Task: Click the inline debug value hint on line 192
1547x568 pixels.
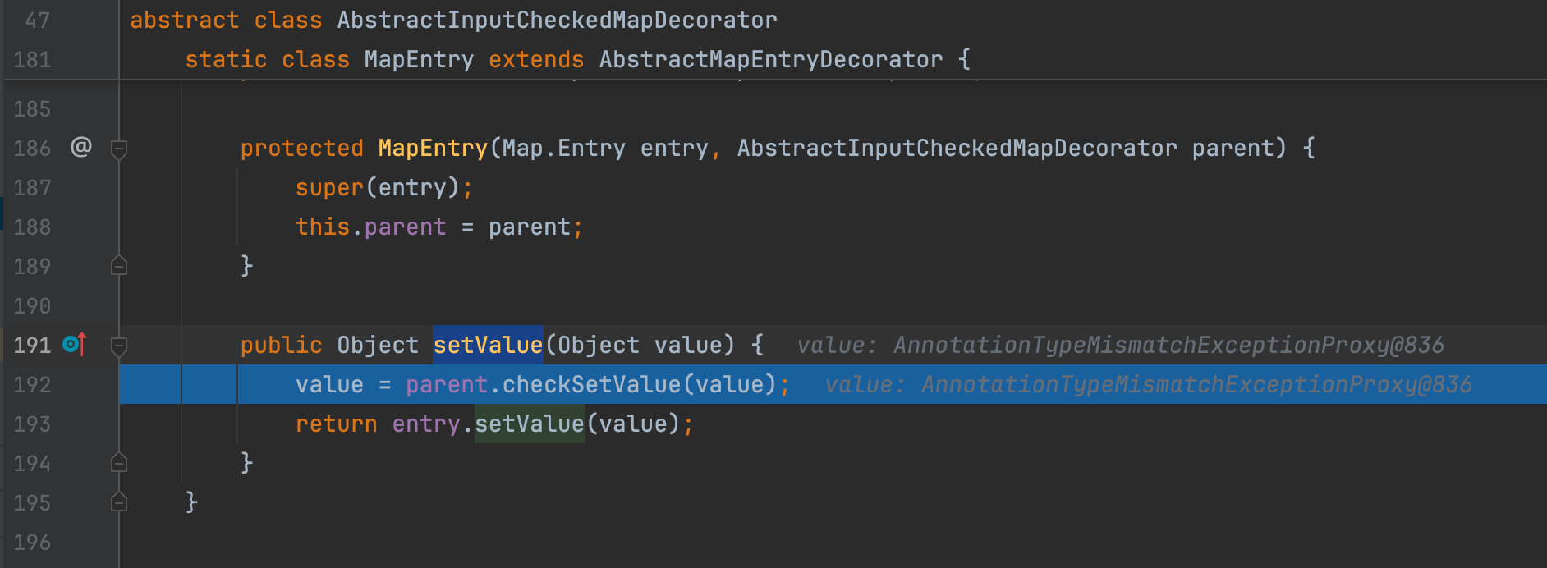Action: coord(1148,384)
